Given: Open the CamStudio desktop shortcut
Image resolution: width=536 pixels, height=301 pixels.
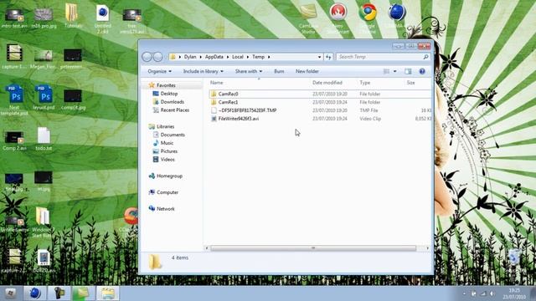Looking at the screenshot, I should [308, 18].
